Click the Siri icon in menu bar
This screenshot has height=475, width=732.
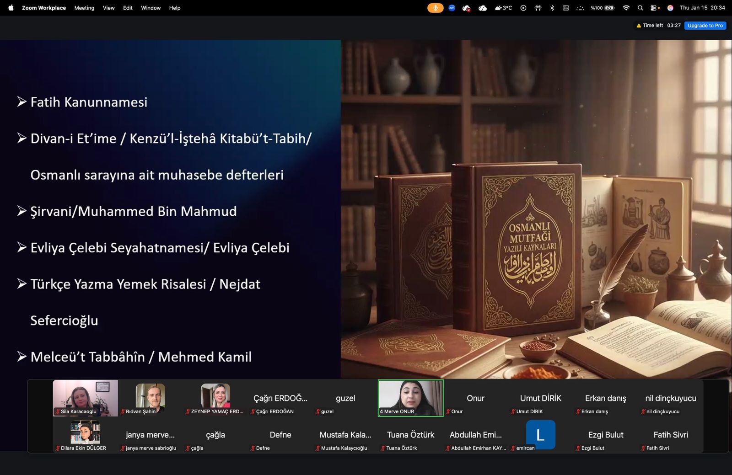(x=670, y=8)
